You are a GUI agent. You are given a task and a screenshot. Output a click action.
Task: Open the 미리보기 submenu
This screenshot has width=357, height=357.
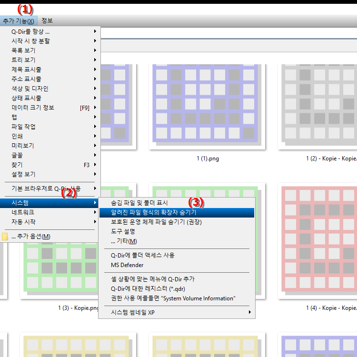point(50,146)
